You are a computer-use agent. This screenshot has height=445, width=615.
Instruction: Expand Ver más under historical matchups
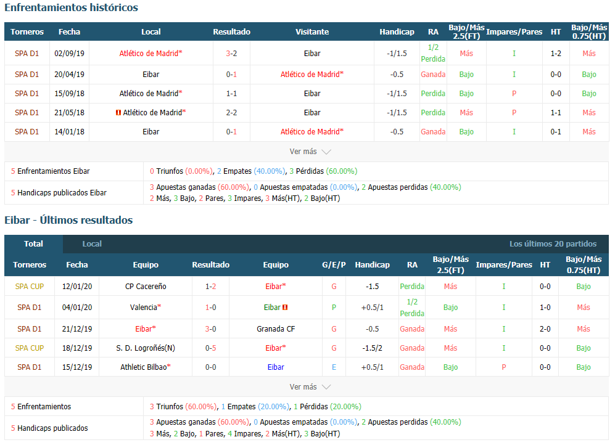click(x=310, y=152)
